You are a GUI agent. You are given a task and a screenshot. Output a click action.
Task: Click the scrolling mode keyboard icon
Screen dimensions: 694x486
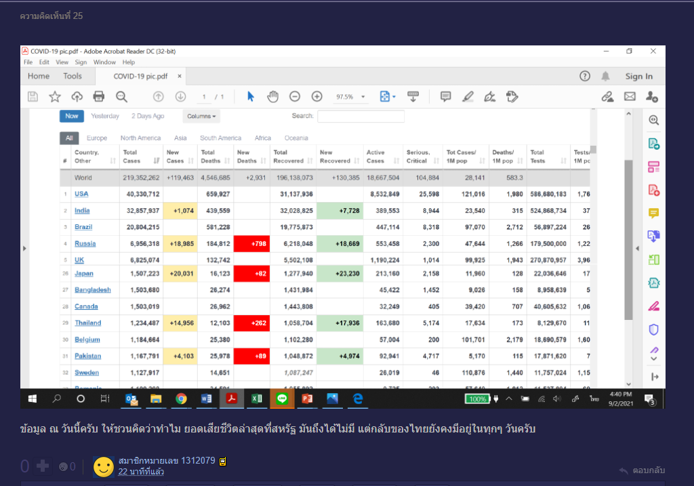(x=413, y=96)
